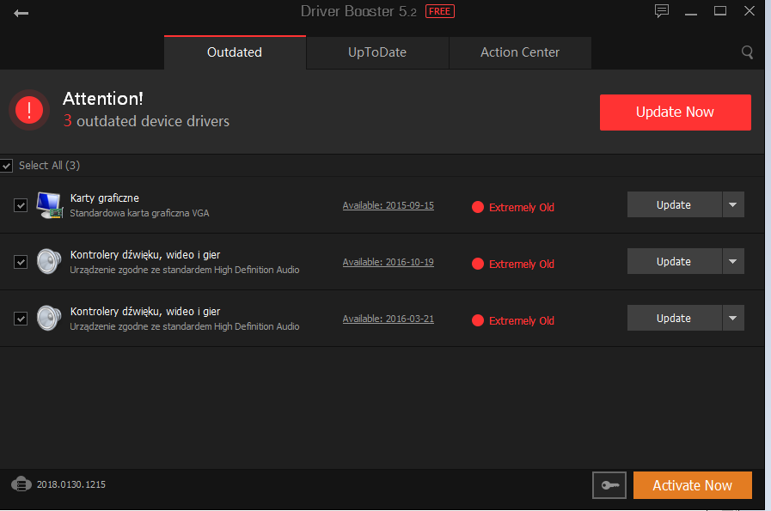Click the 3 outdated device drivers text
This screenshot has height=511, width=771.
(146, 121)
